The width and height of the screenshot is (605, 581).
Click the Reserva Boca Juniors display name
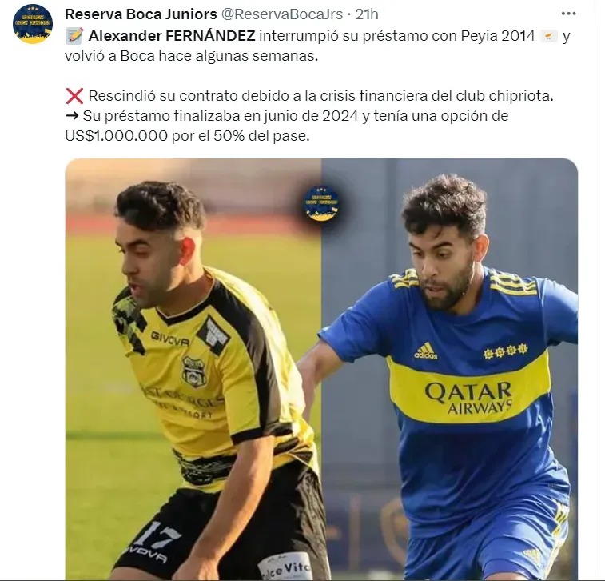pyautogui.click(x=141, y=14)
